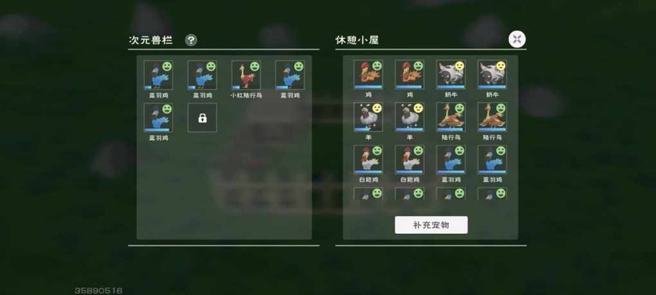The image size is (656, 295).
Task: Select the first 蓝羽鸡 in 次元兽栏
Action: (158, 75)
